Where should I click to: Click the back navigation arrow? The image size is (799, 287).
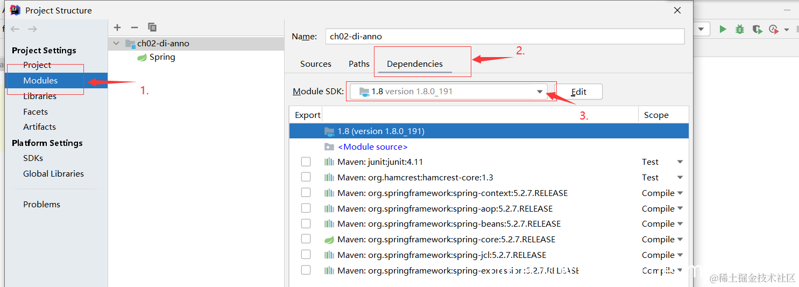pyautogui.click(x=15, y=29)
